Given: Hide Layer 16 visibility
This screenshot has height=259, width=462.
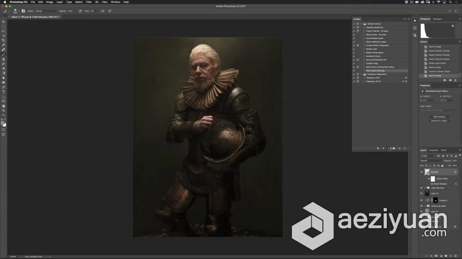Looking at the screenshot, I should pyautogui.click(x=421, y=193).
